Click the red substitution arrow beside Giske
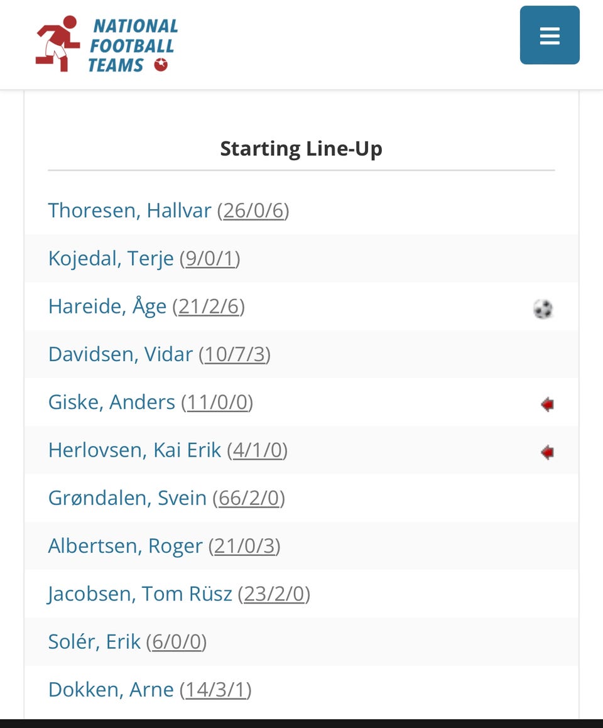Screen dimensions: 603x728 547,404
